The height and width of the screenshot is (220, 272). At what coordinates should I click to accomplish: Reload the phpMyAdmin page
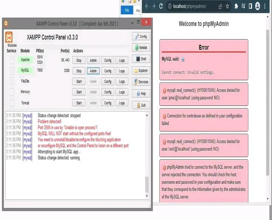161,6
